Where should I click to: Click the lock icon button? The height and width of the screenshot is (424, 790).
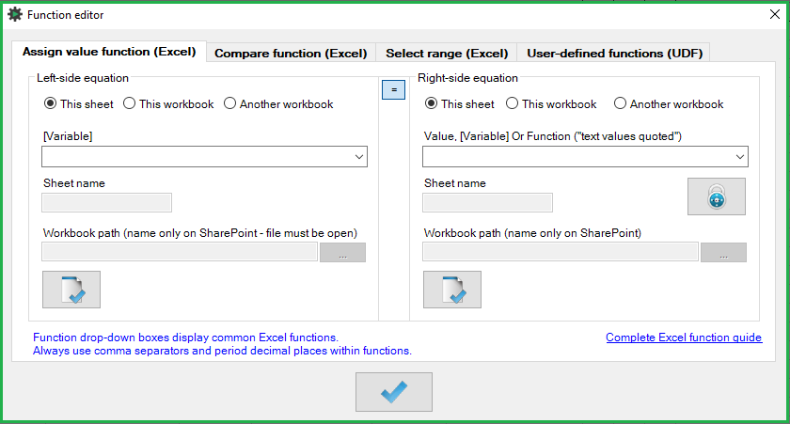click(x=717, y=196)
